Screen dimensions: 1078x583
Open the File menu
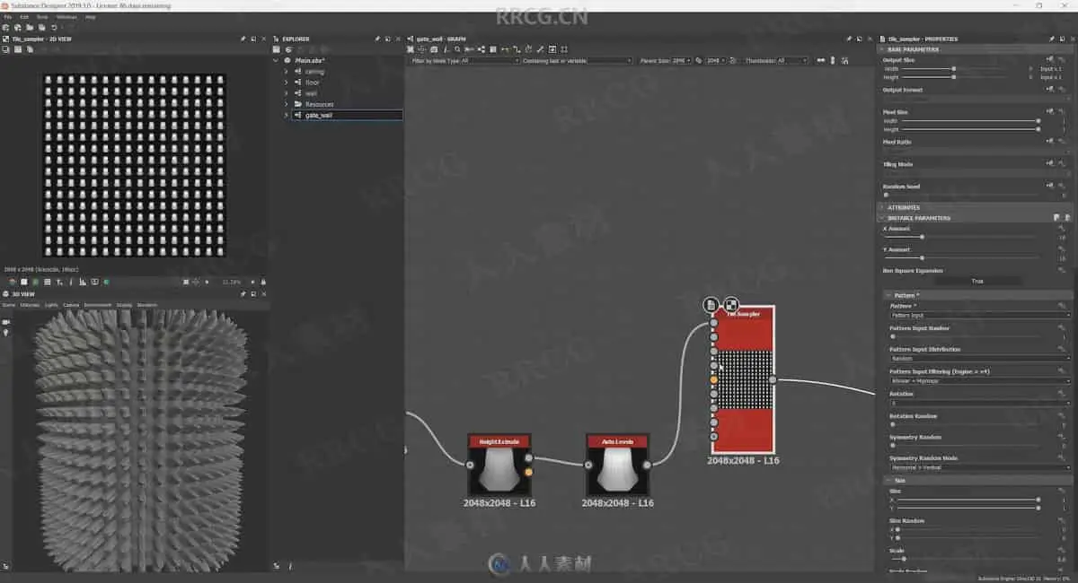pos(7,17)
